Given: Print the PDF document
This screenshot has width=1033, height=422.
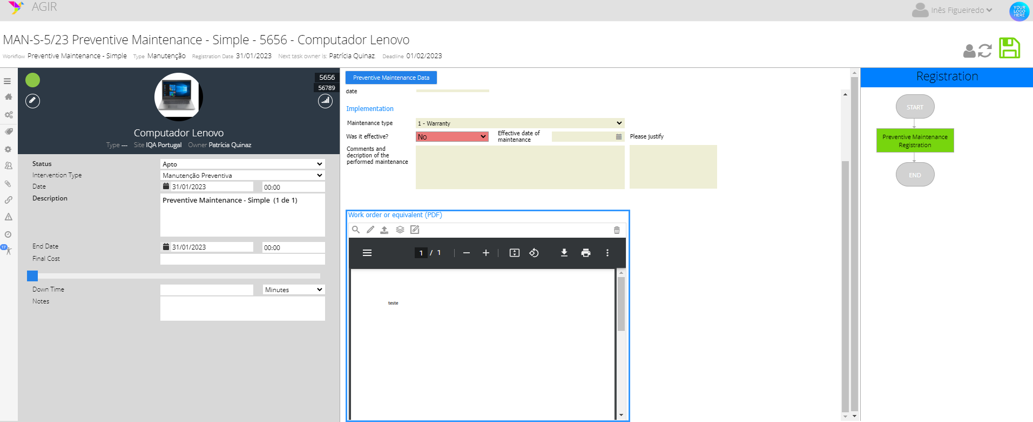Looking at the screenshot, I should [586, 253].
